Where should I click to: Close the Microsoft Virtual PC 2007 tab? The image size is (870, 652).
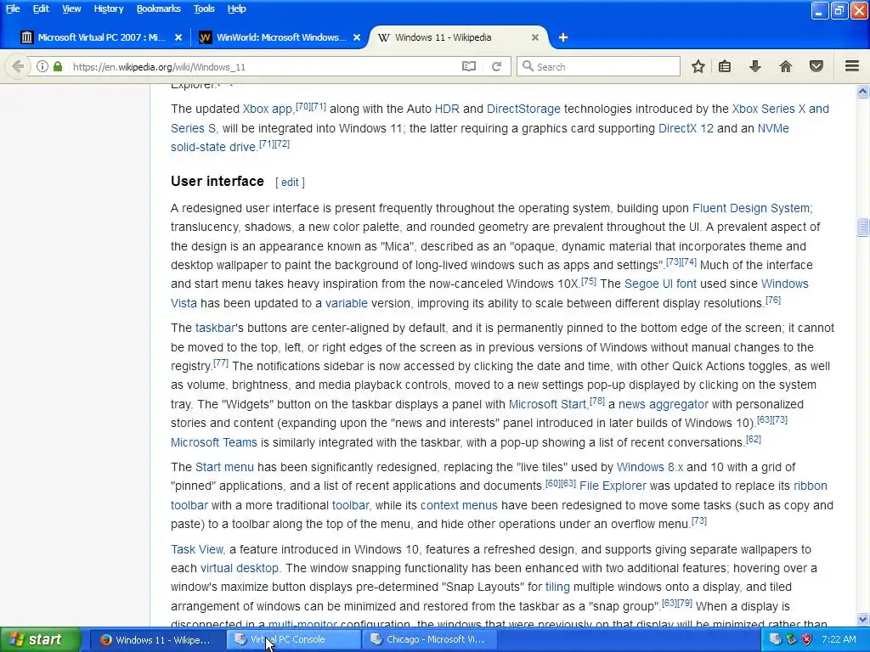coord(178,37)
